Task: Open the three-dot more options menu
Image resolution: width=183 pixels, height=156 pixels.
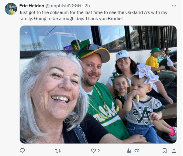Action: (x=174, y=6)
